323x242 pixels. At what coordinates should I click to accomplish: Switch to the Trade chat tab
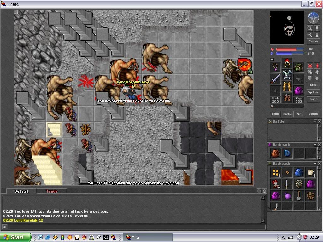(x=52, y=191)
